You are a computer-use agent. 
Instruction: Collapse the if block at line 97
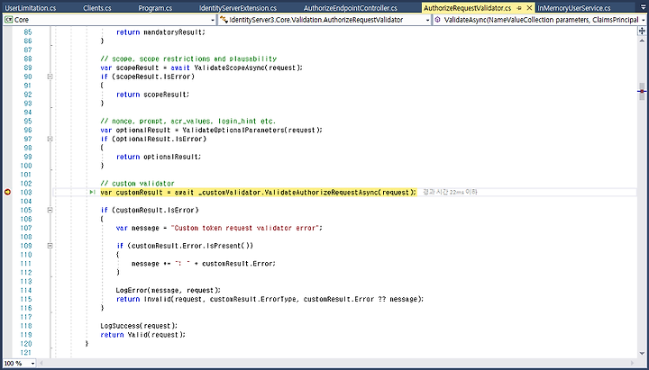pyautogui.click(x=50, y=139)
